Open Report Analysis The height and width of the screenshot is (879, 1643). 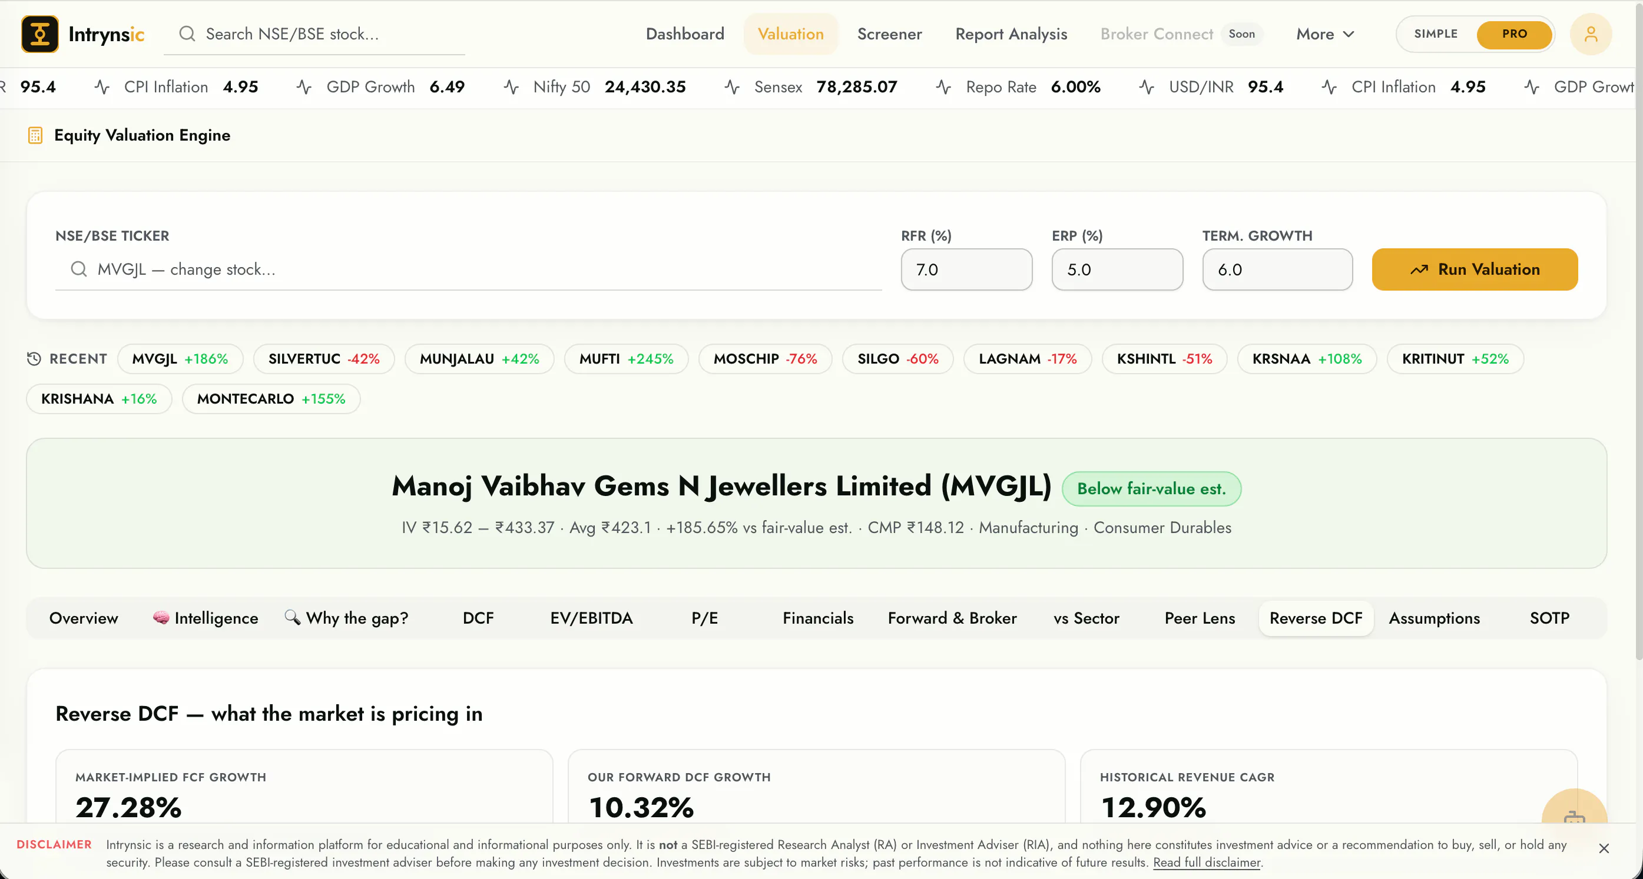1011,34
